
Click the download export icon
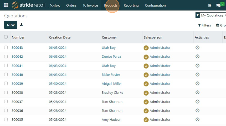(22, 25)
